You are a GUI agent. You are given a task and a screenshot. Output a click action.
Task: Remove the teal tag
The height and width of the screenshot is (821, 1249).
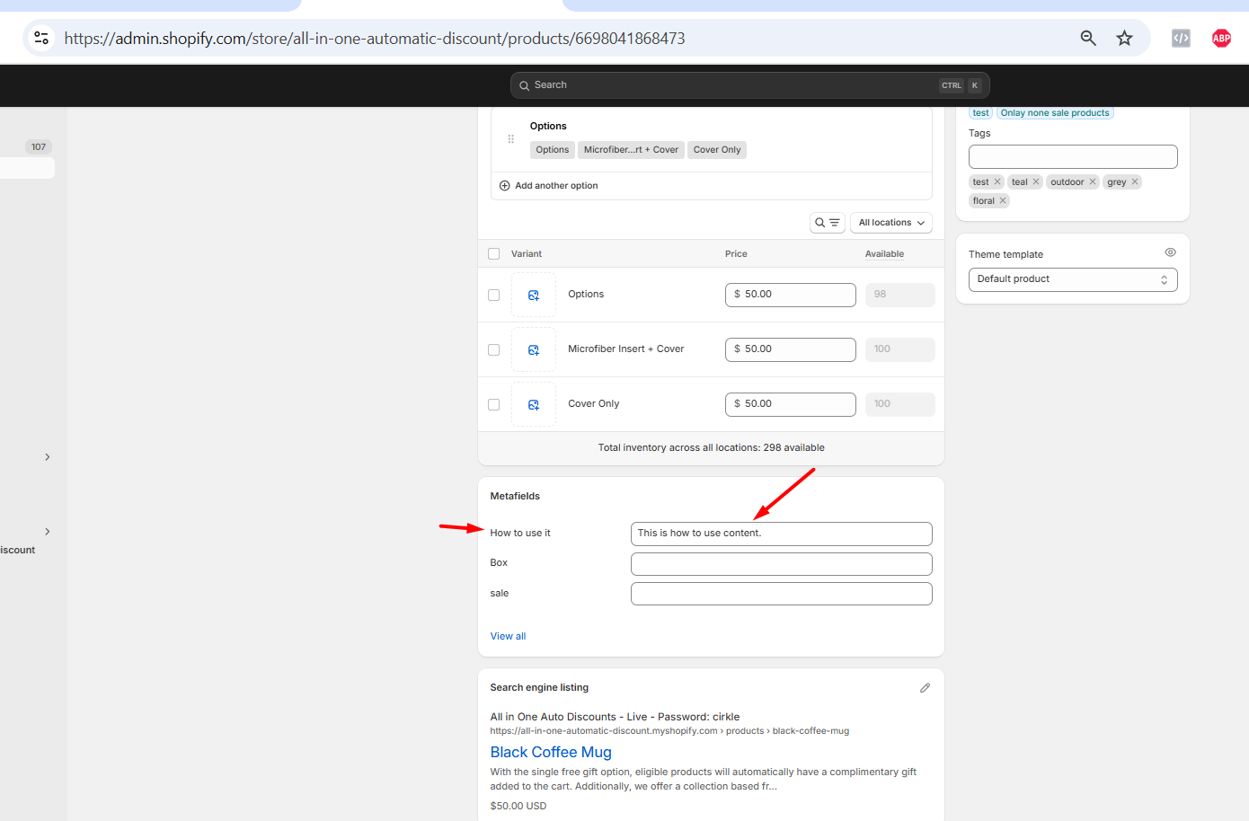pos(1036,181)
